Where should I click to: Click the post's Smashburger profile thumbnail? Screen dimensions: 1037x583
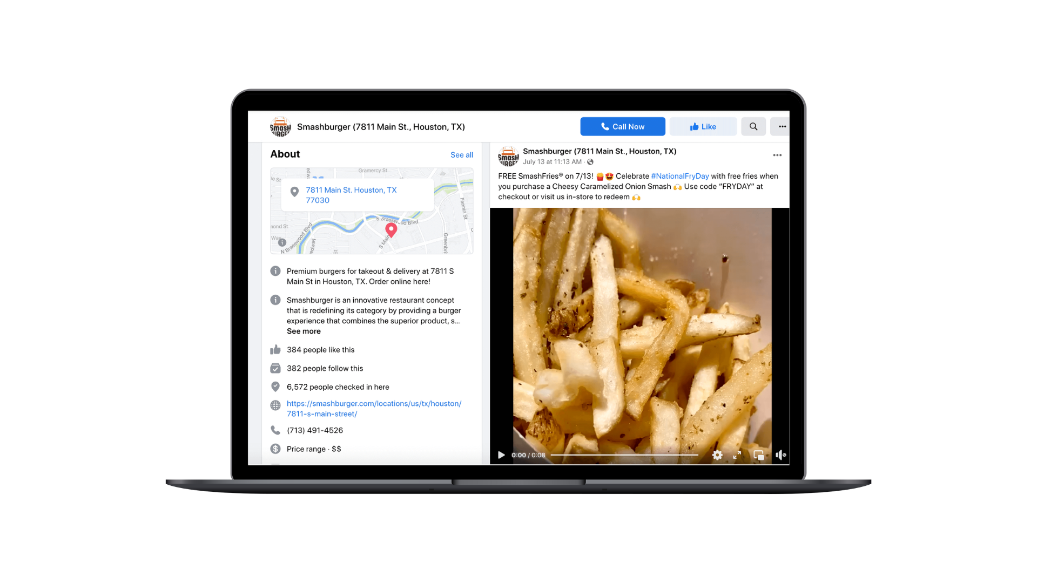click(x=508, y=155)
